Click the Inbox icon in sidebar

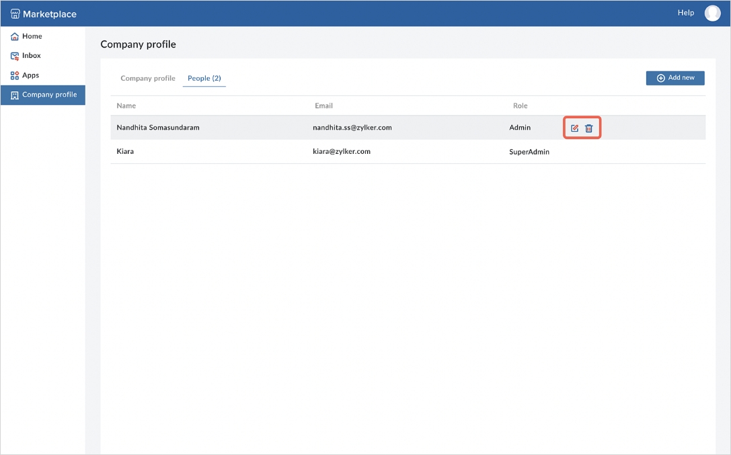[x=15, y=56]
